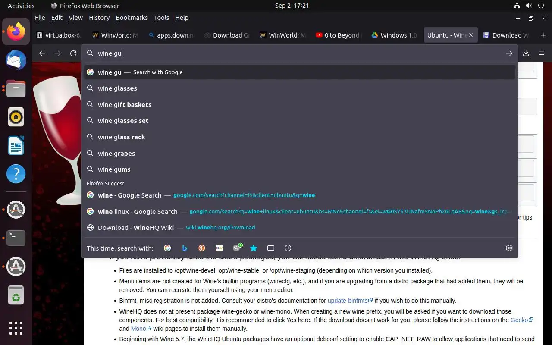Open Files manager from dock
The width and height of the screenshot is (552, 345).
coord(16,88)
